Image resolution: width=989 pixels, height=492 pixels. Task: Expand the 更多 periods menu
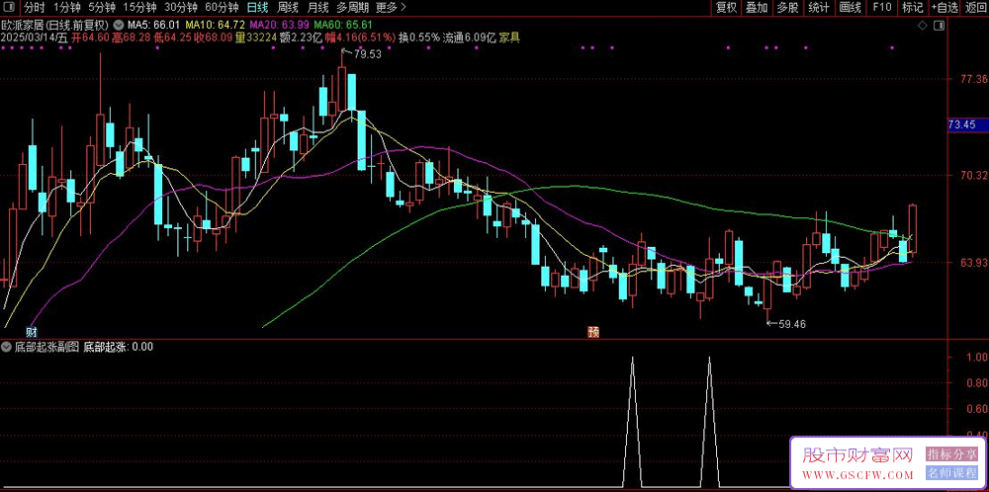[x=391, y=8]
